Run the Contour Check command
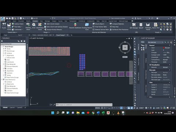Viewport: 176px width, 132px height. [x=18, y=24]
